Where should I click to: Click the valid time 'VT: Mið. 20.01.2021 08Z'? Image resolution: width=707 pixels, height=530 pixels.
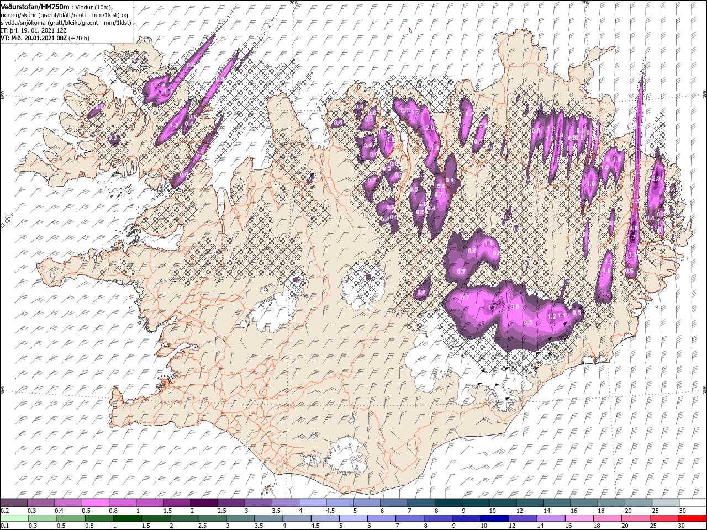[x=34, y=38]
